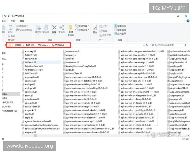Click the right scroll arrow
The height and width of the screenshot is (154, 192).
188,136
